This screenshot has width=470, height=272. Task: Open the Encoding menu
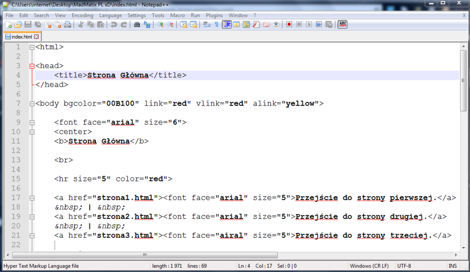(82, 15)
